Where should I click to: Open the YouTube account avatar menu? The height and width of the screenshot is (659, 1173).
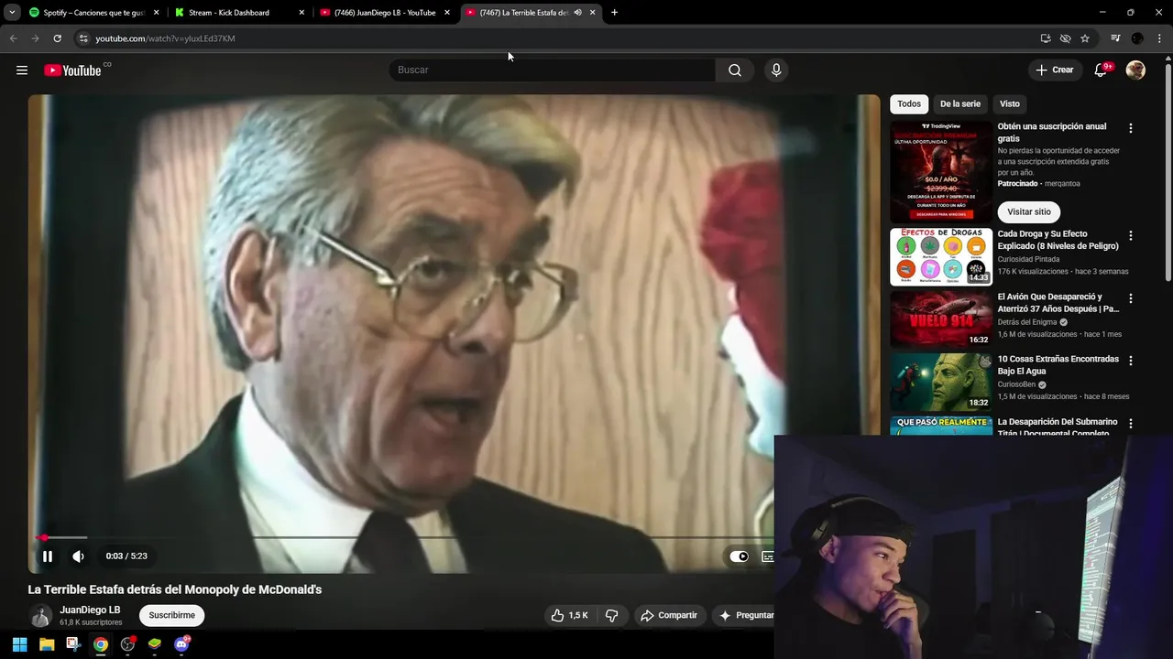(1135, 70)
